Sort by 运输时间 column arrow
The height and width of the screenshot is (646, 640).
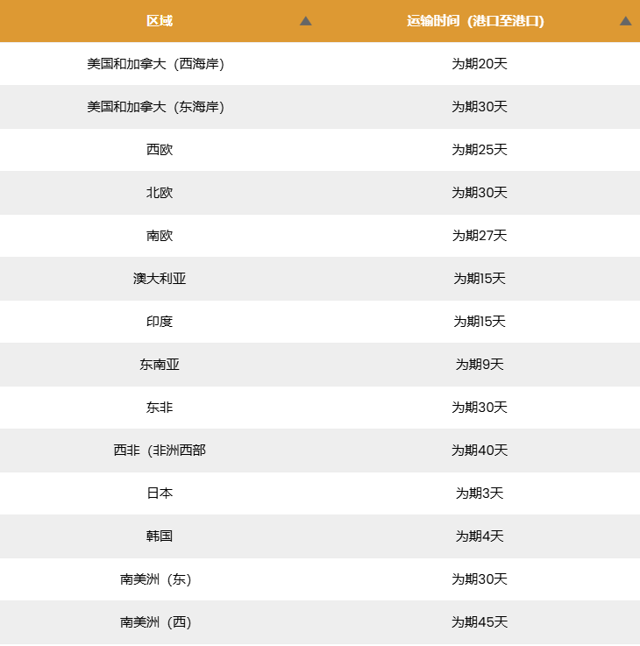626,21
